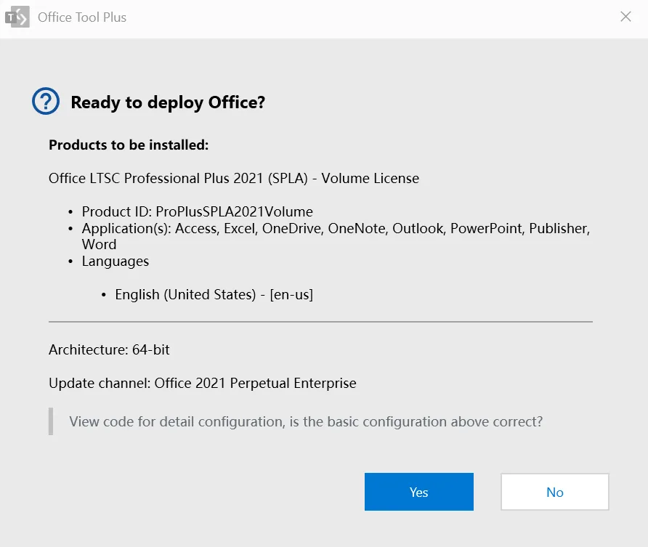Confirm deployment with the Yes button
The width and height of the screenshot is (648, 547).
tap(418, 492)
